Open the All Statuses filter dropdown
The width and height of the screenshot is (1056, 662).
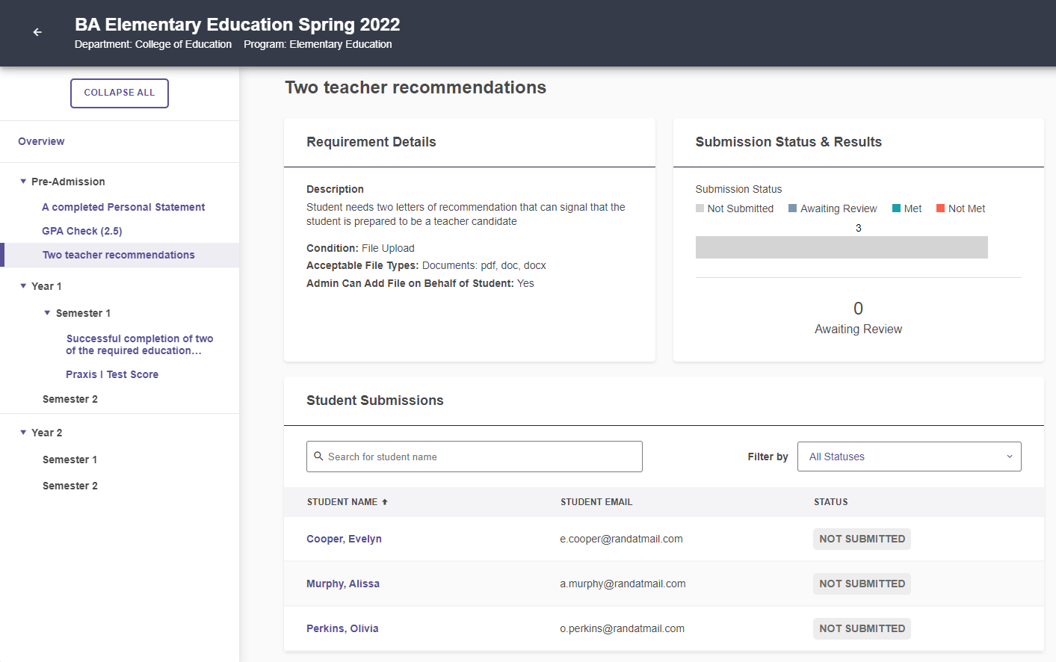[x=910, y=457]
